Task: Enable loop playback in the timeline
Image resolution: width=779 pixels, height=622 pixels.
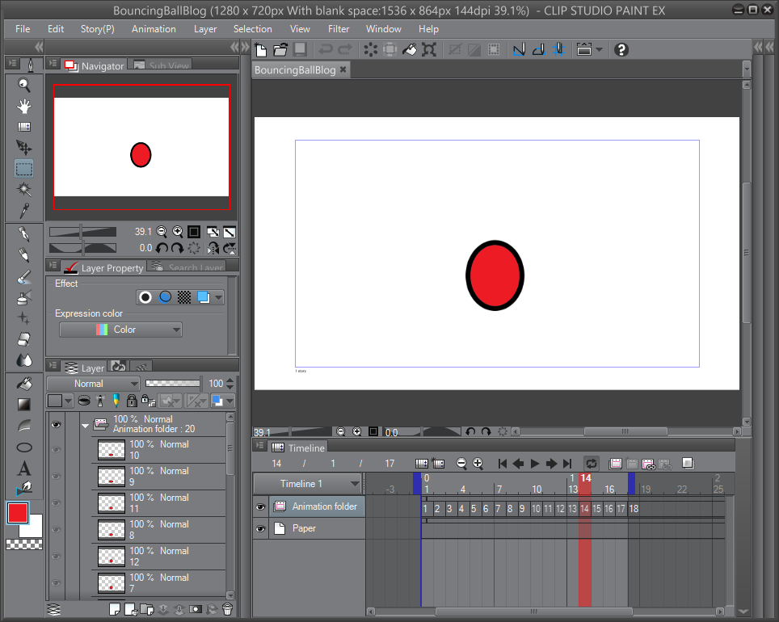Action: coord(591,463)
